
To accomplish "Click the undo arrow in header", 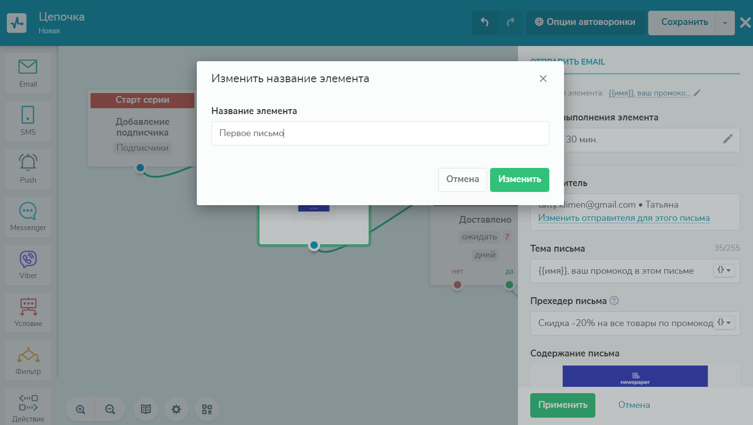I will [485, 23].
